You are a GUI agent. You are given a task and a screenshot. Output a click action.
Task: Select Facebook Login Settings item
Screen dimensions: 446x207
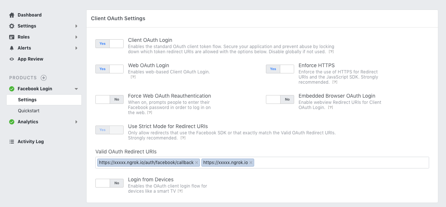[44, 100]
